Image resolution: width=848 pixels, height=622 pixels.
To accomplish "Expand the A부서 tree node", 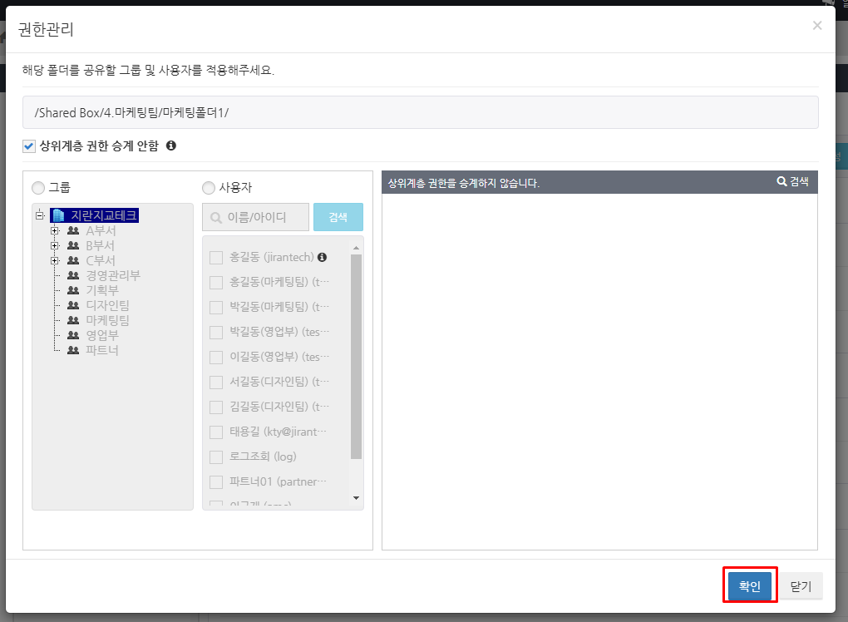I will [55, 231].
